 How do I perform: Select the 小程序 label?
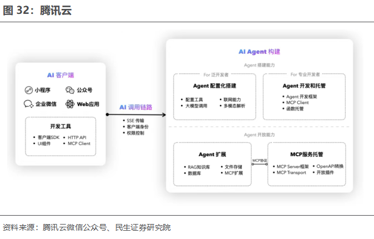42,90
